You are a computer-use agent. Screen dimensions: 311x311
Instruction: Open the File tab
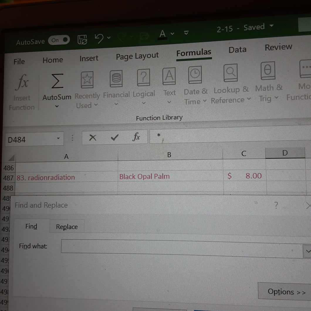click(19, 62)
